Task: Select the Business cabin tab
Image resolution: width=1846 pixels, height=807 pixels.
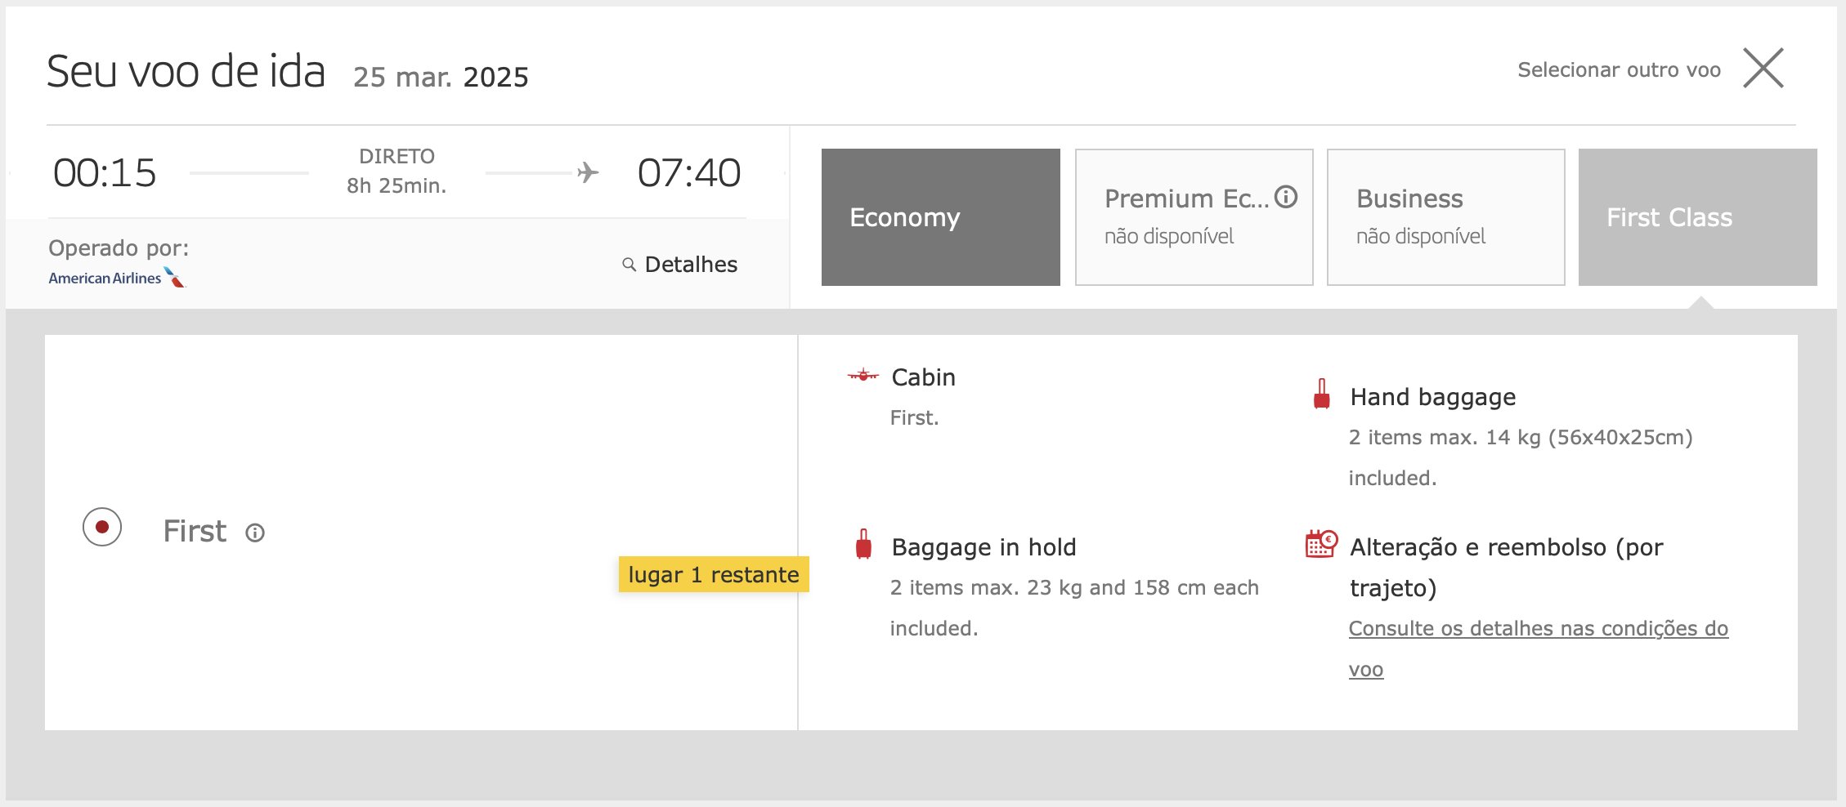Action: [x=1445, y=217]
